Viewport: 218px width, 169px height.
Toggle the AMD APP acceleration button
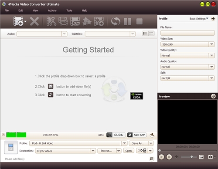(x=137, y=135)
